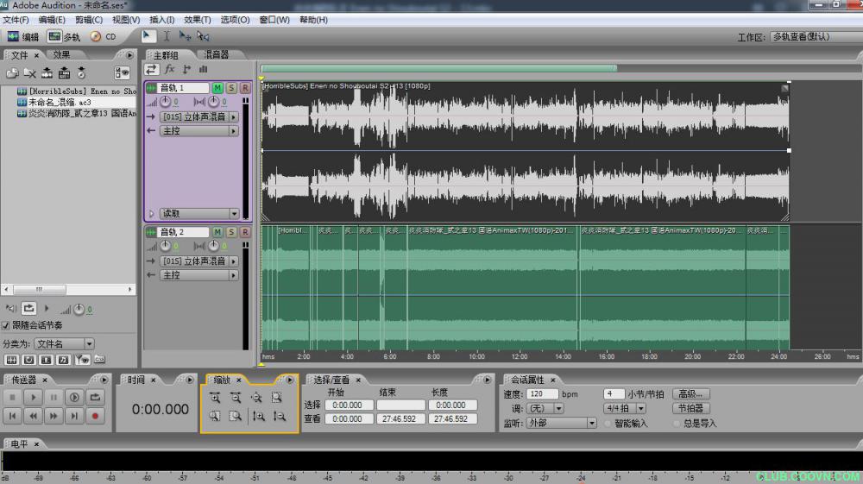Open the 分类为 文件名 sort dropdown

click(x=65, y=344)
